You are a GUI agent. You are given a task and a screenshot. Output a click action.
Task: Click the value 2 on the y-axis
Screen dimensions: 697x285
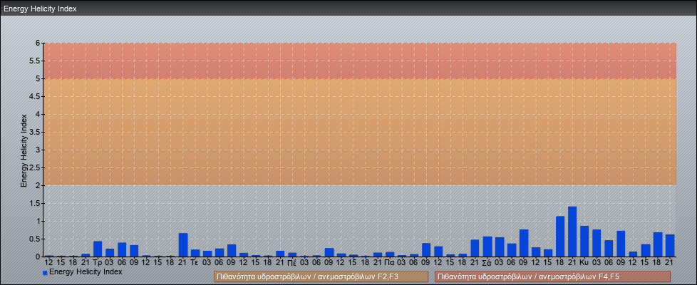(37, 185)
